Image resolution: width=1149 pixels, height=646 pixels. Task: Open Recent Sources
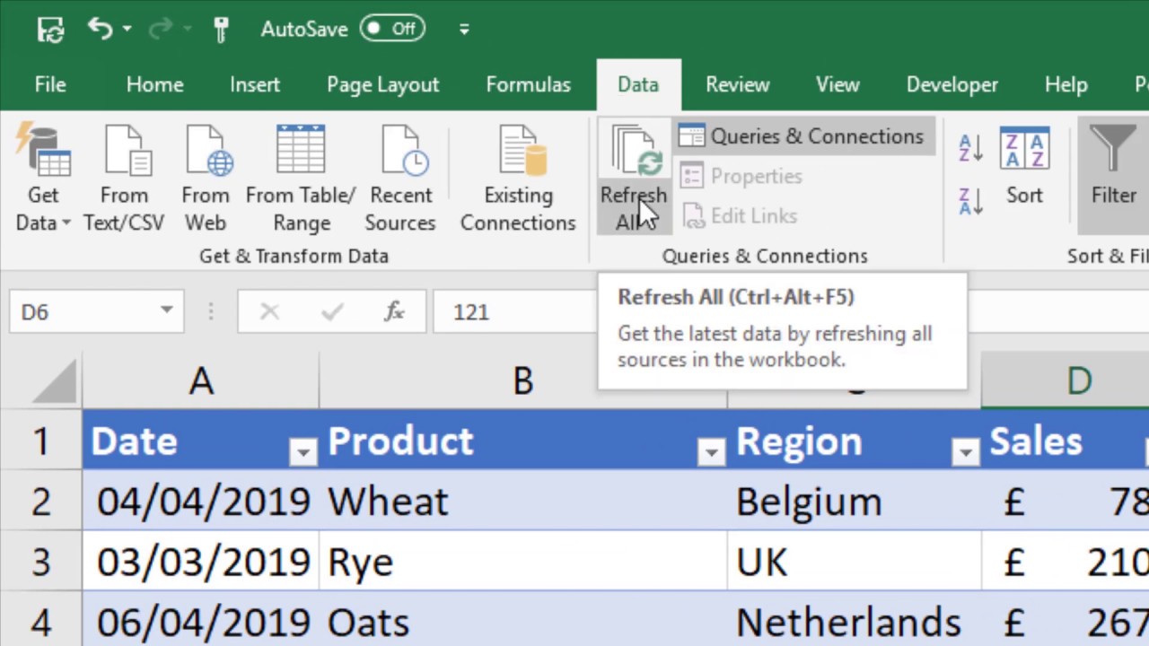pos(400,177)
